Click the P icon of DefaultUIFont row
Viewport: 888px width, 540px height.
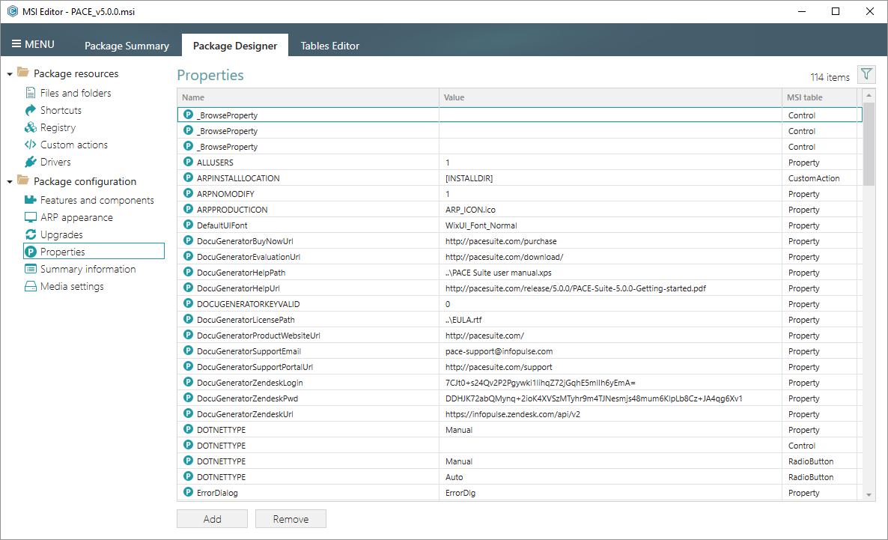189,225
